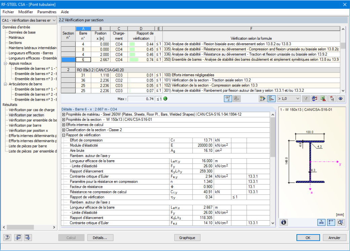Reset the section view zoom icon

tap(341, 222)
